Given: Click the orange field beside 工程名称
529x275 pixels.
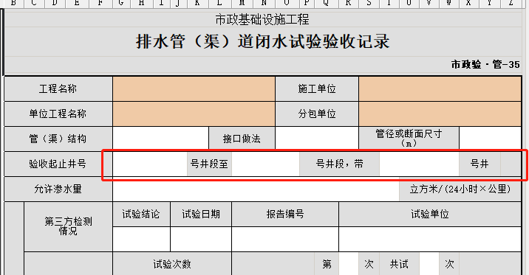Looking at the screenshot, I should point(194,89).
